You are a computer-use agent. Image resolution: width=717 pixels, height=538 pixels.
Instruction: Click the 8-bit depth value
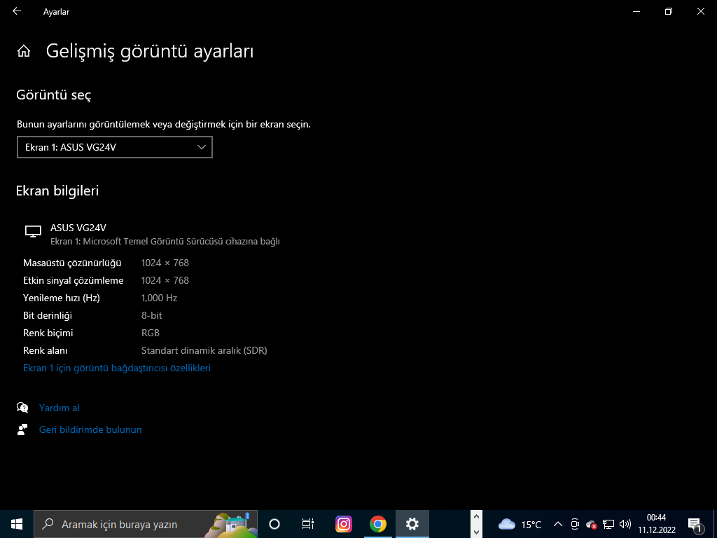pyautogui.click(x=152, y=315)
